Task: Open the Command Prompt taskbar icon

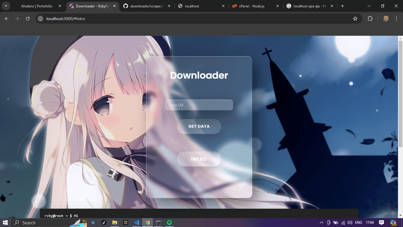Action: point(158,223)
